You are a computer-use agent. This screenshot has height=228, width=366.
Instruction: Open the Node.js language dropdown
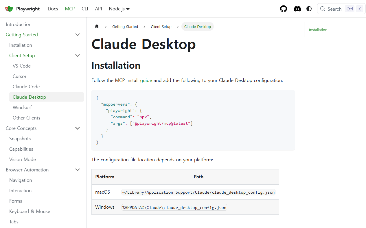(x=119, y=9)
